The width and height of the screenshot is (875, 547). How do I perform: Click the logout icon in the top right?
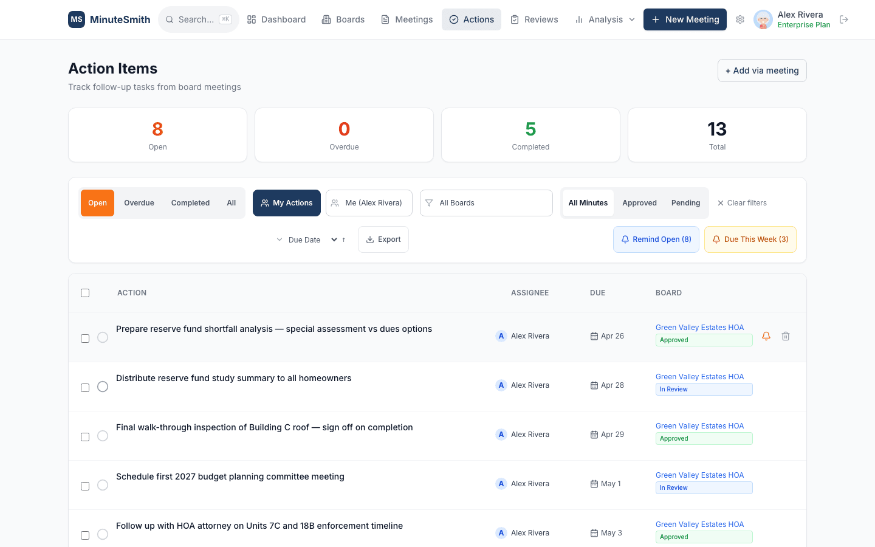844,19
